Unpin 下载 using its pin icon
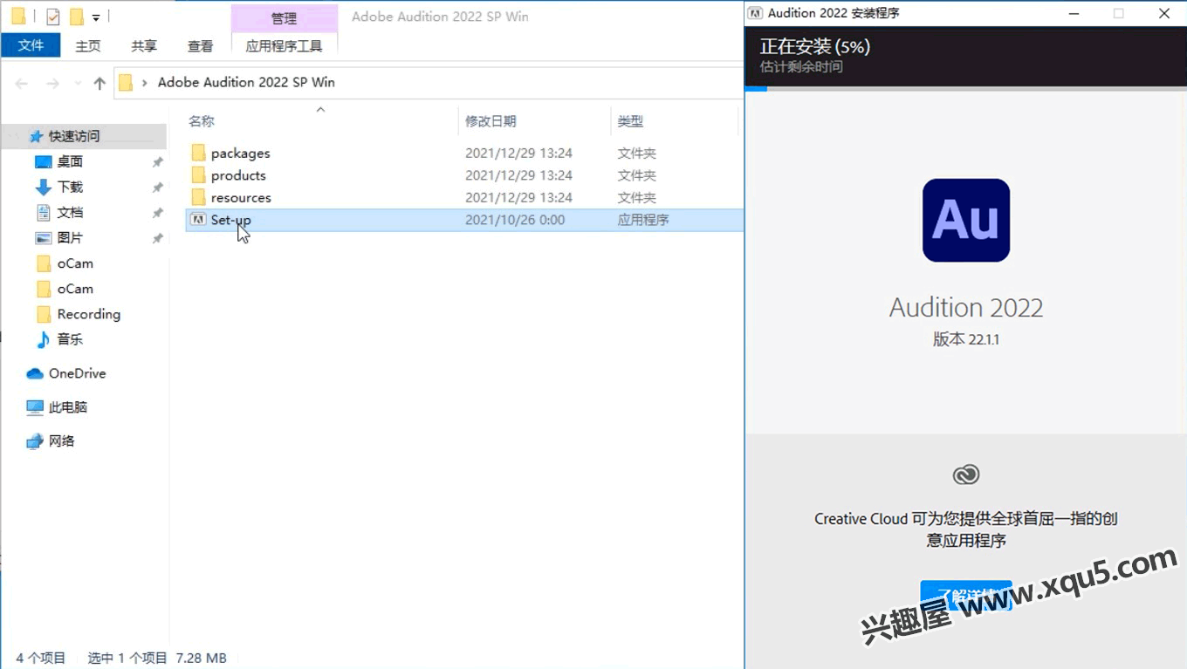1187x669 pixels. click(158, 188)
